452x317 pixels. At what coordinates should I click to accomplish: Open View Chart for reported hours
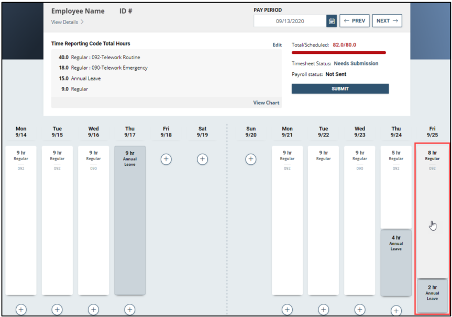tap(266, 103)
